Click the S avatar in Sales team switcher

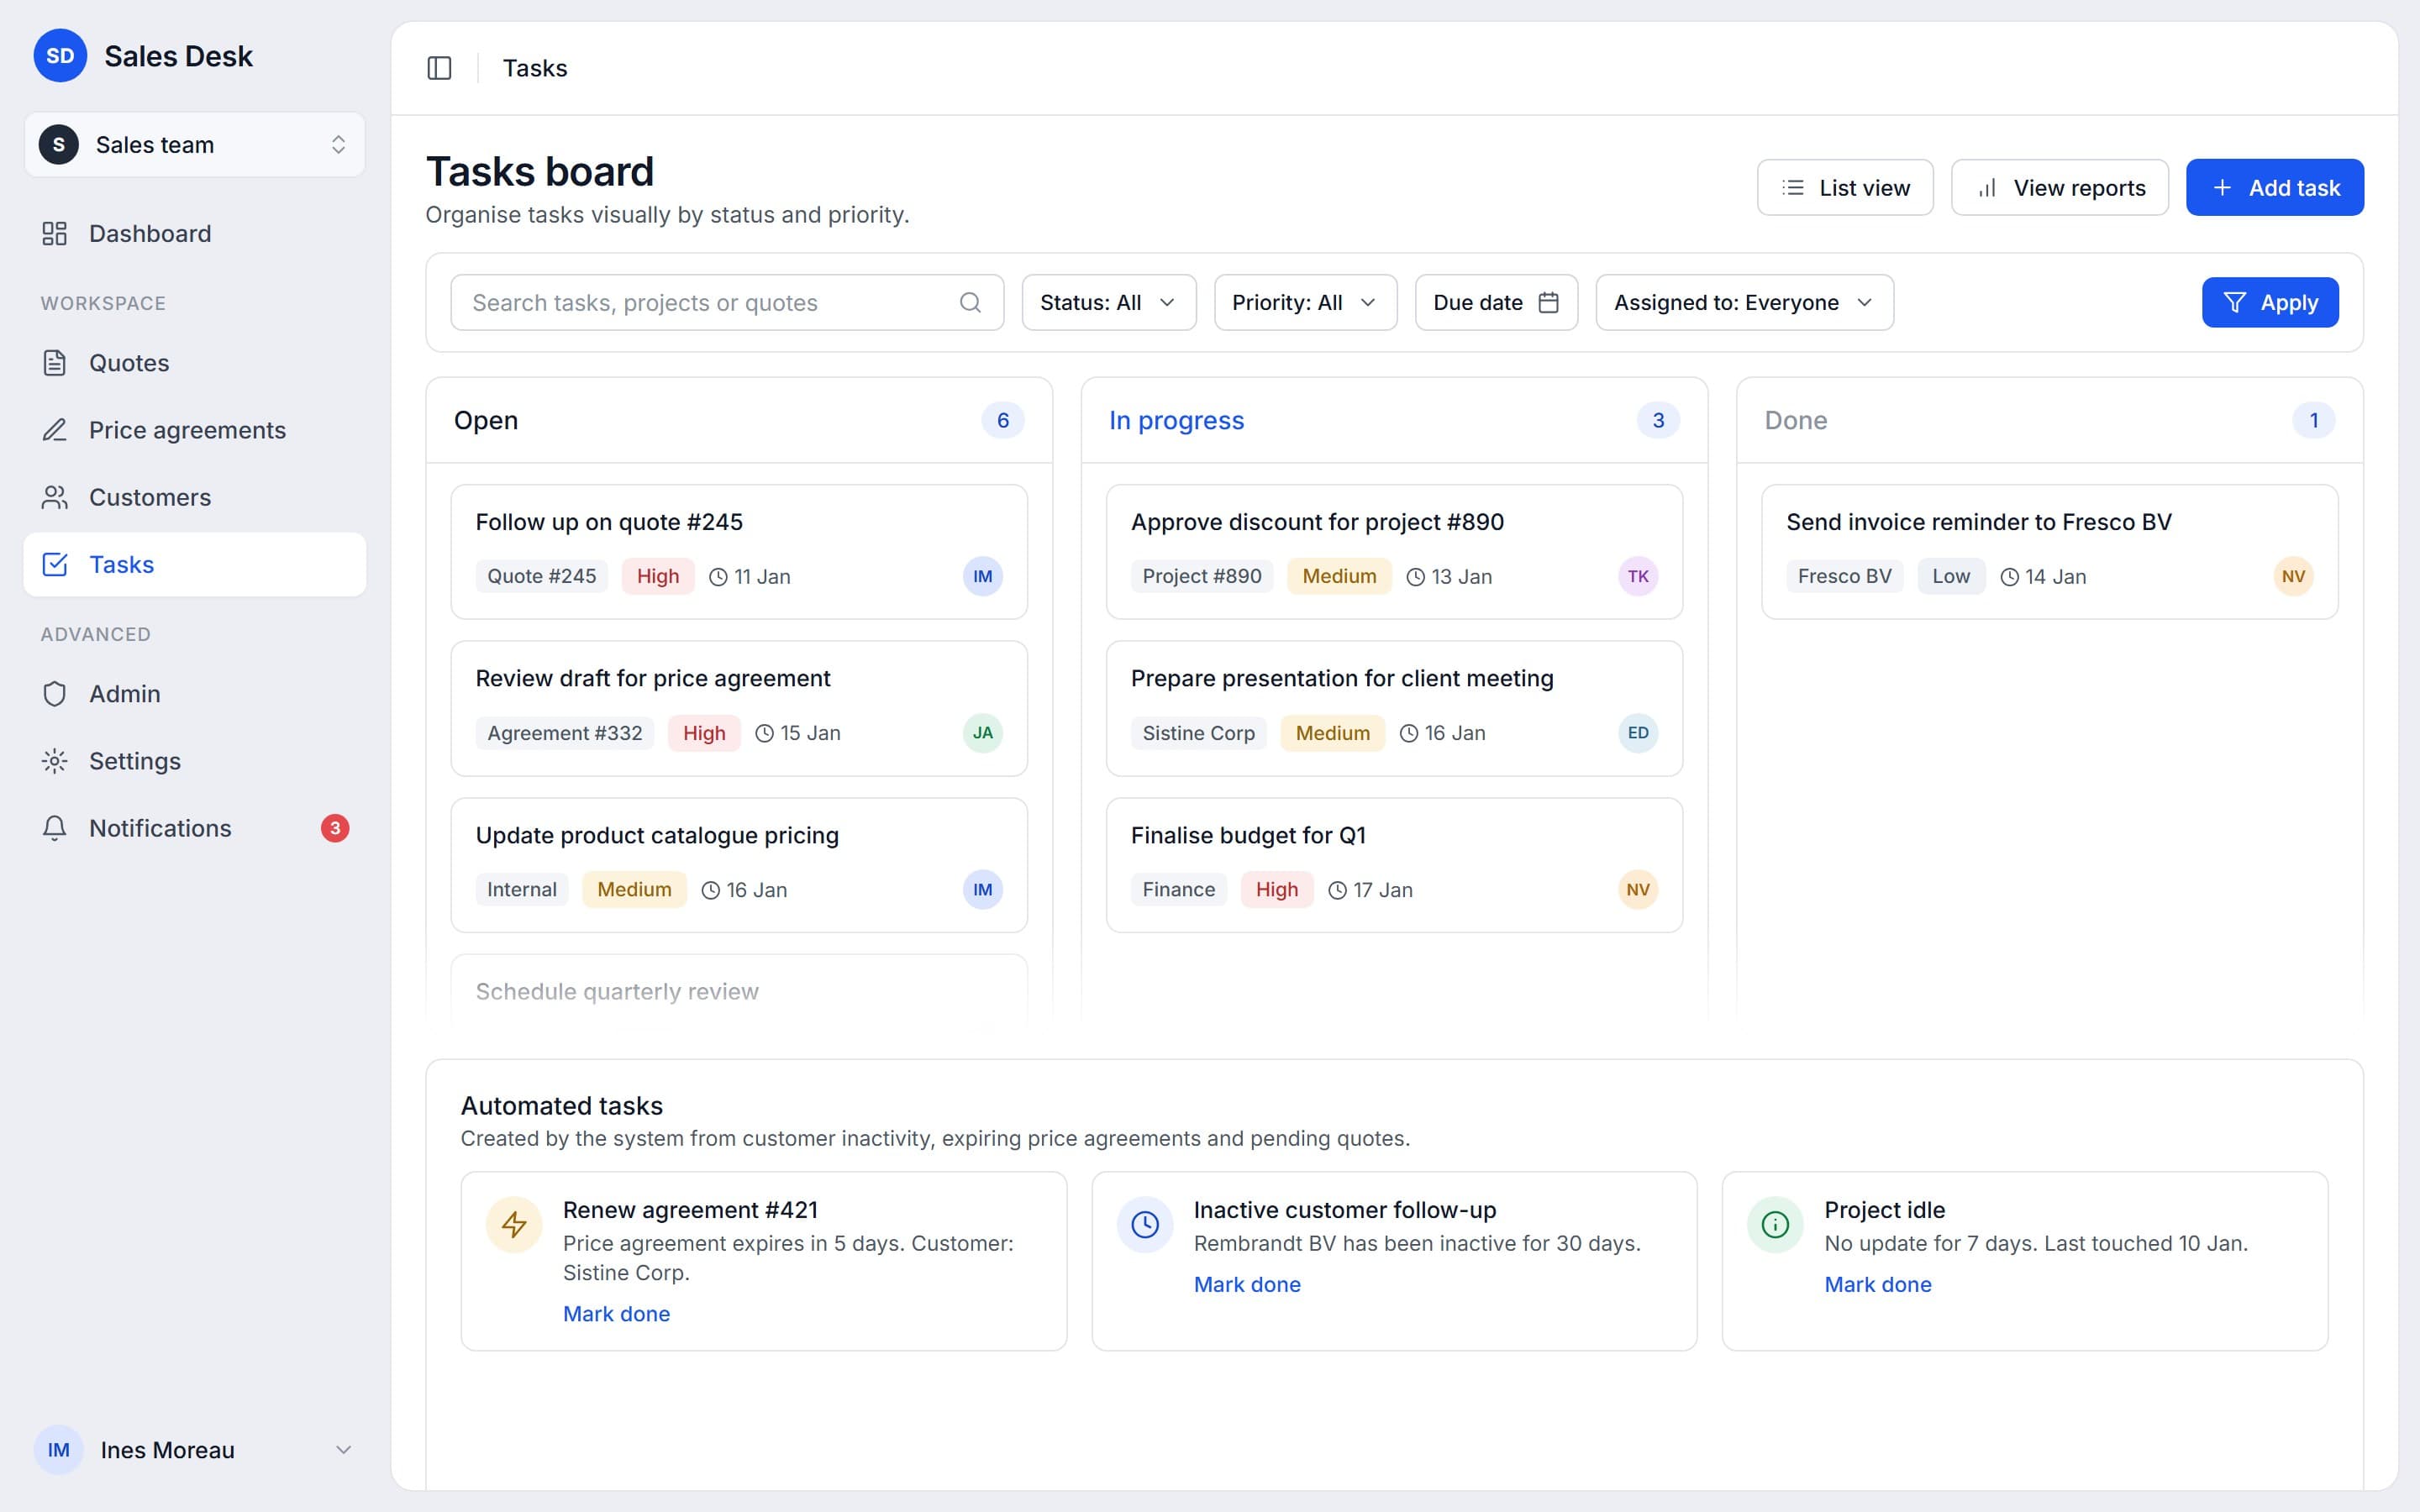[59, 145]
